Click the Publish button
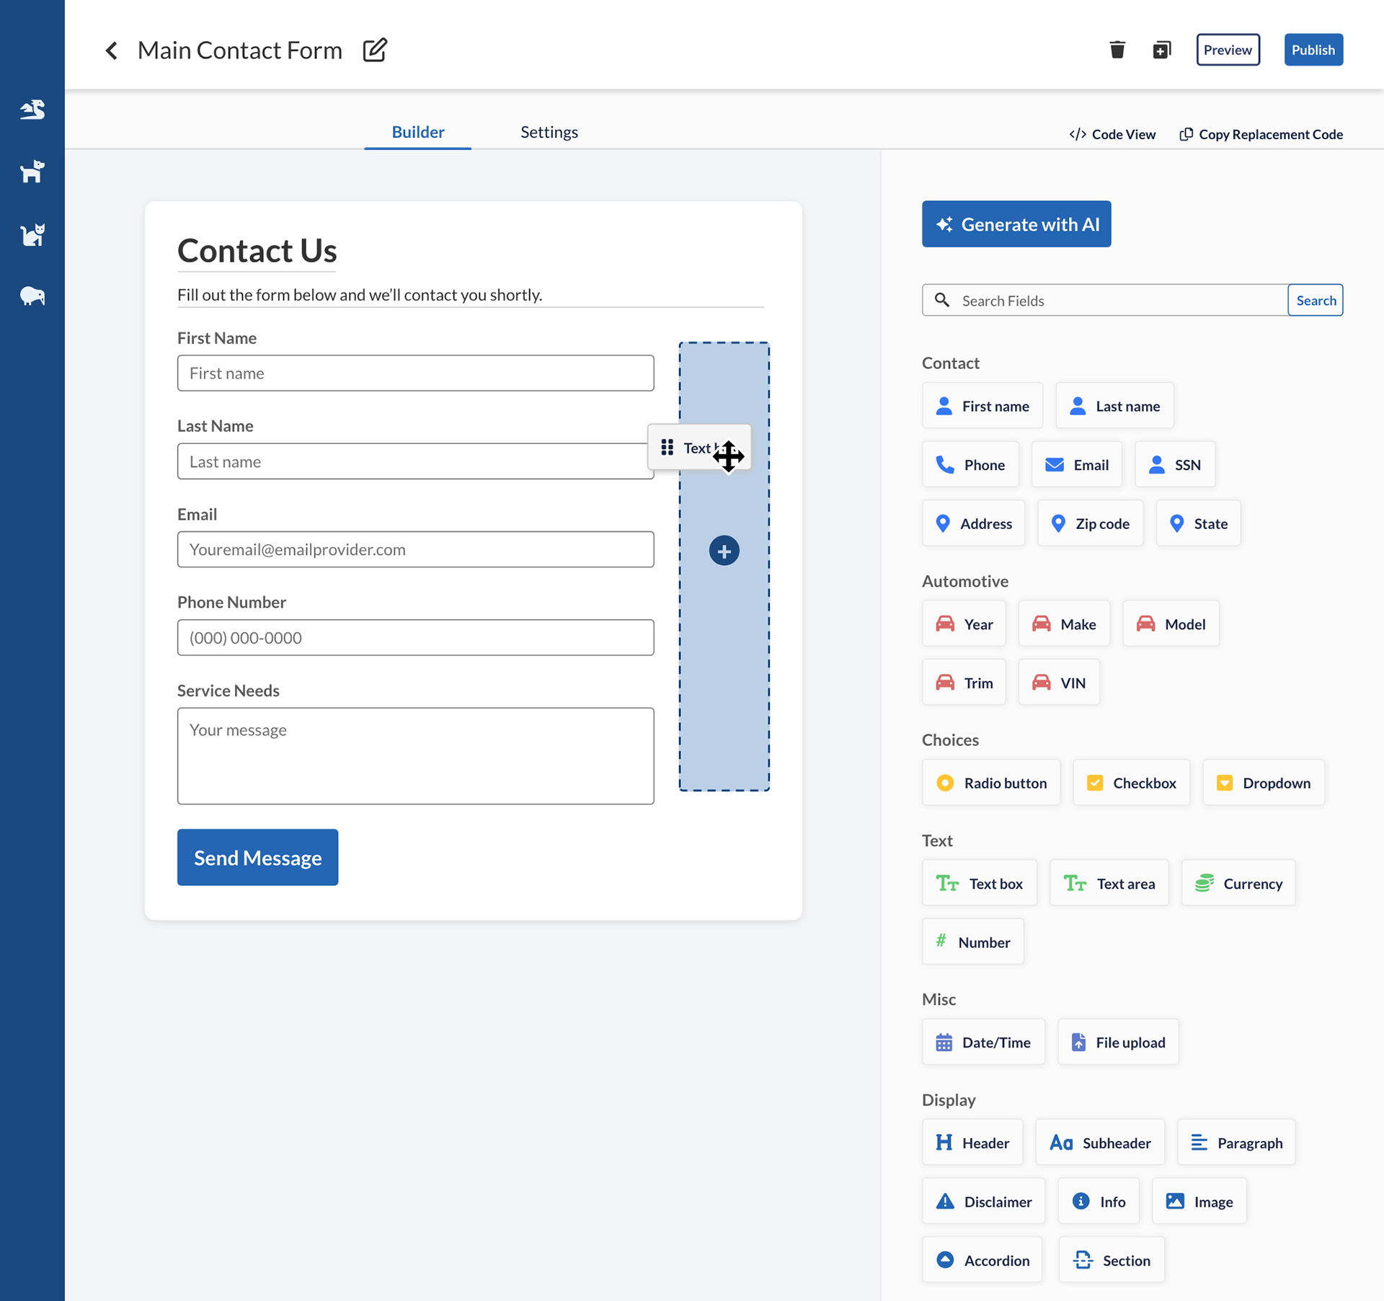This screenshot has width=1384, height=1301. tap(1313, 50)
